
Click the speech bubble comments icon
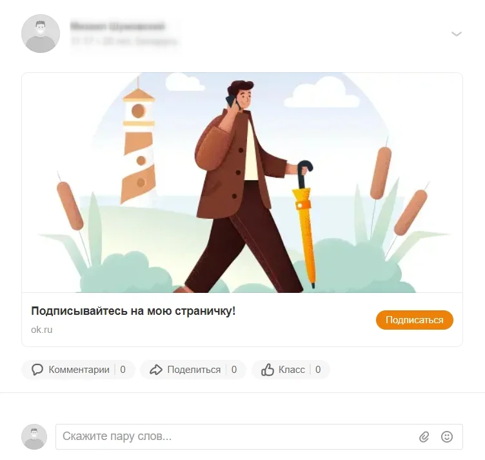(x=37, y=370)
